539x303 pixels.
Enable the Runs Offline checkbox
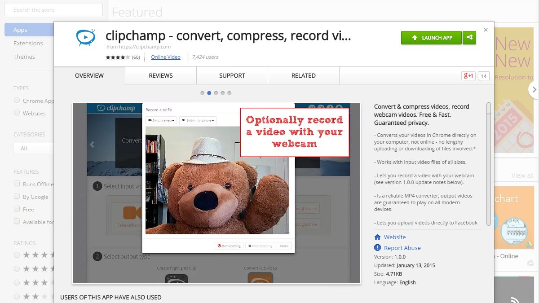[x=17, y=184]
